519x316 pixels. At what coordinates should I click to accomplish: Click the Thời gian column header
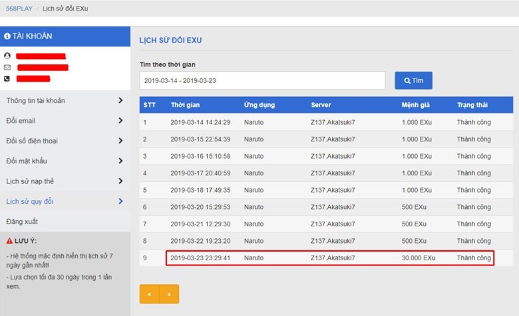point(185,105)
